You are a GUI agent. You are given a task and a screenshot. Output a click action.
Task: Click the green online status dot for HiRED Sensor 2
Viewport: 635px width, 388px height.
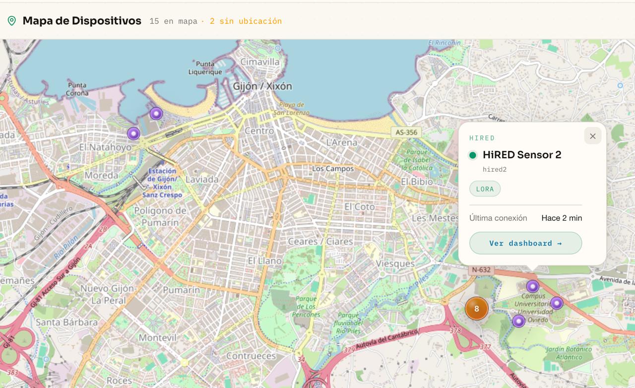pos(473,155)
